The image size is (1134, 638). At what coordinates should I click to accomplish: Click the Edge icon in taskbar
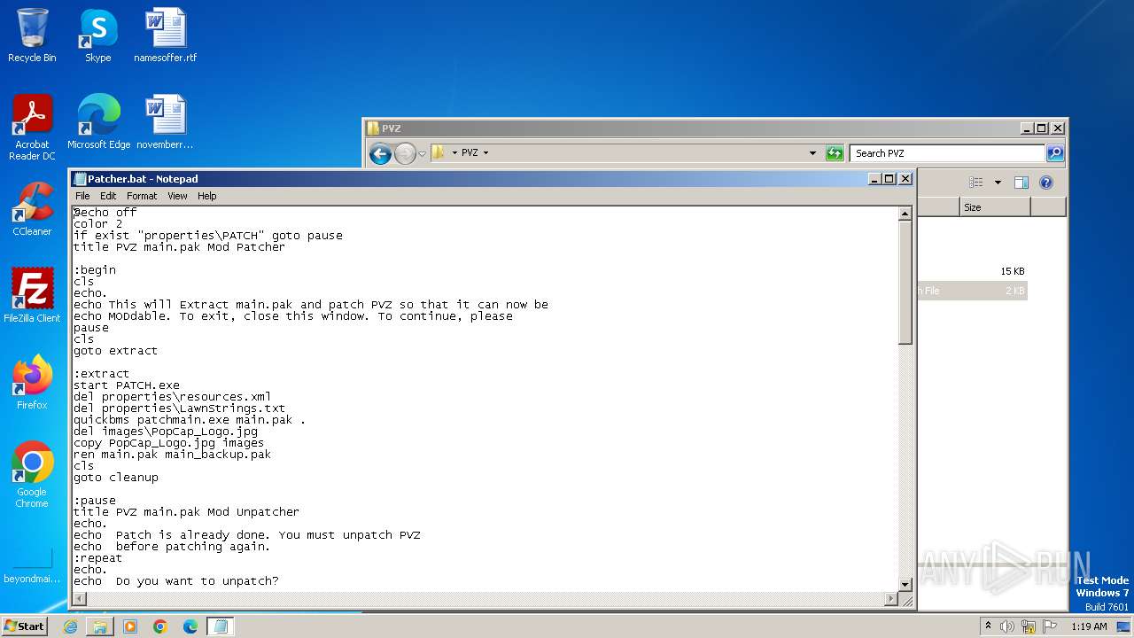pyautogui.click(x=190, y=626)
